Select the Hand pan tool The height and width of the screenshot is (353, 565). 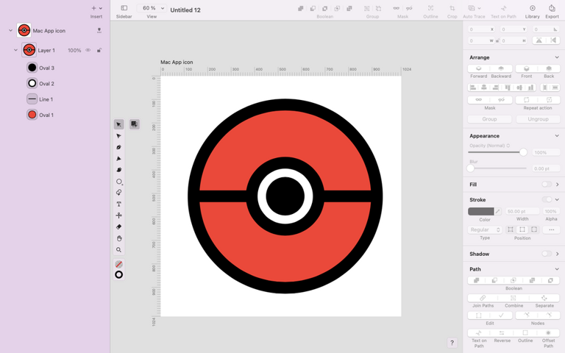118,238
